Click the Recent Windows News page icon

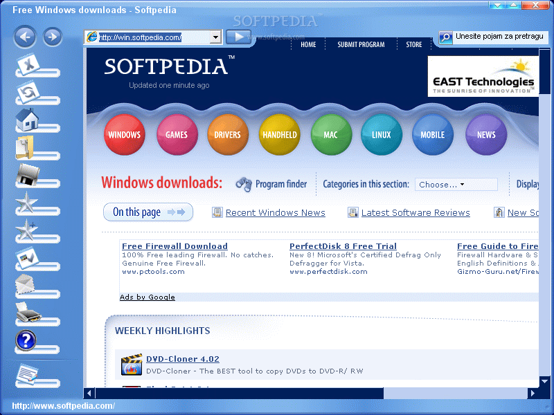pos(217,212)
